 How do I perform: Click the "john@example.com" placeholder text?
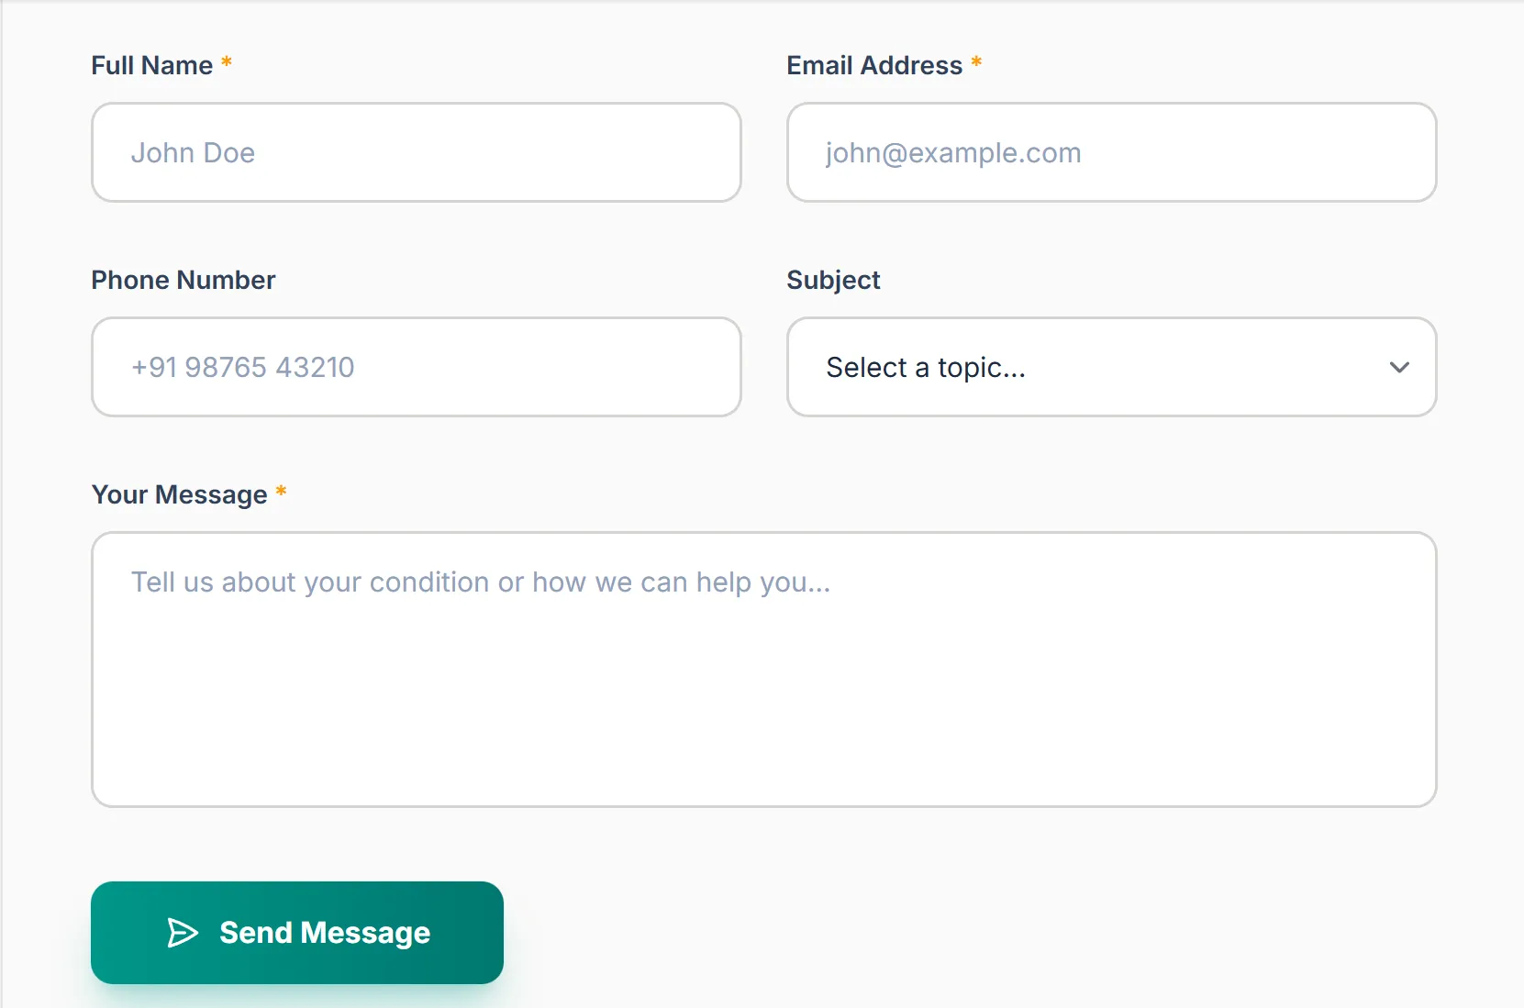[x=953, y=153]
